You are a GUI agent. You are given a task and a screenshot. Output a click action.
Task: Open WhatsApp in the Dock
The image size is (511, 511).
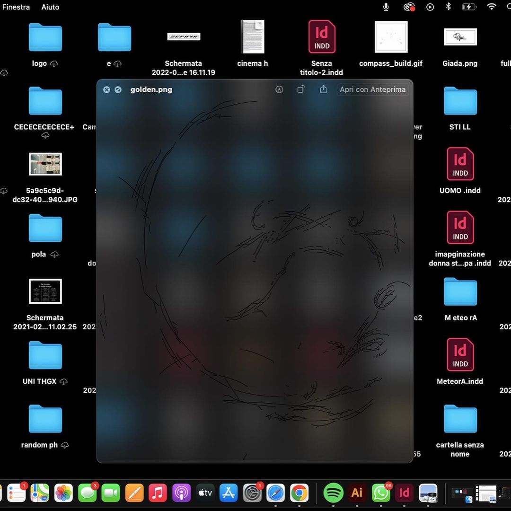(380, 493)
